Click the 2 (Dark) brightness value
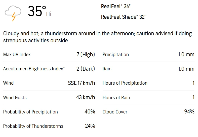The width and height of the screenshot is (198, 137). click(86, 69)
